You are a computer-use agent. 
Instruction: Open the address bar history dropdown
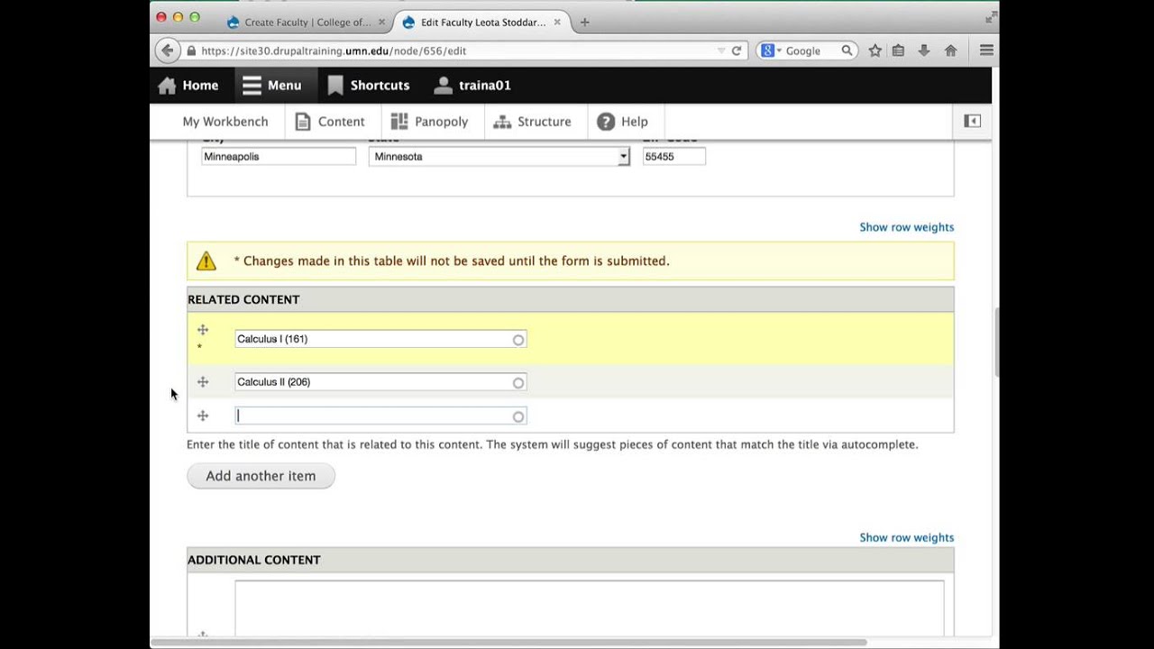[720, 50]
